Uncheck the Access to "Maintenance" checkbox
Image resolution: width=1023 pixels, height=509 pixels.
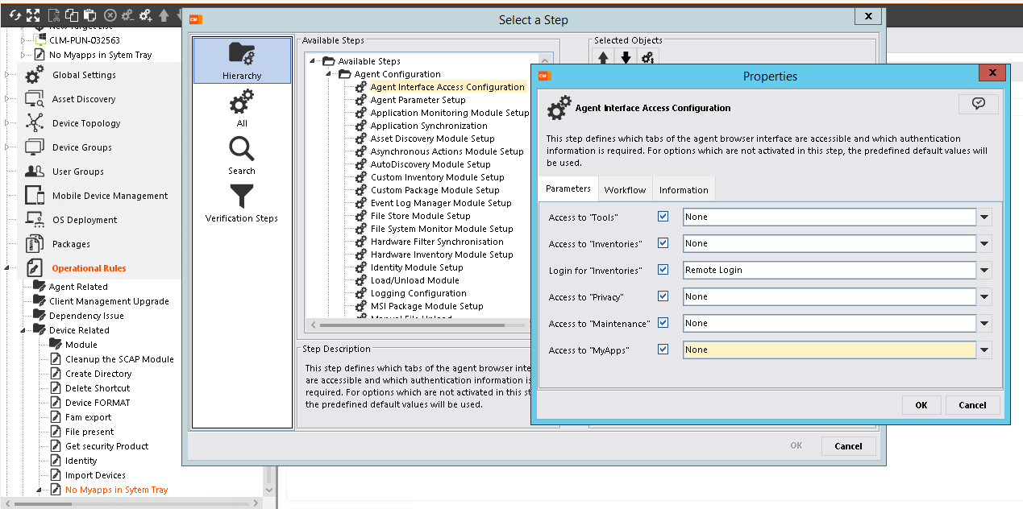tap(663, 323)
